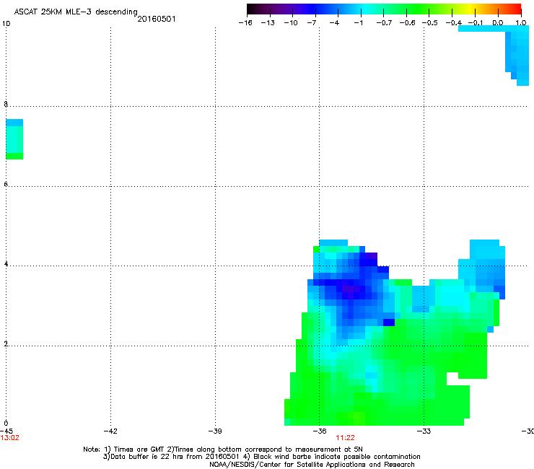
Task: Click the title 'ASCAT 25KM MLE-3 descending'
Action: click(x=76, y=12)
